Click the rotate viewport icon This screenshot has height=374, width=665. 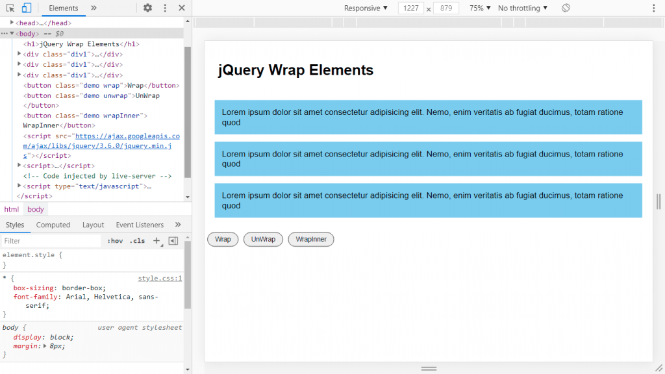[x=565, y=8]
